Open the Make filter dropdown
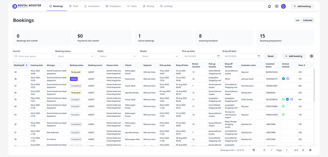This screenshot has height=157, width=328. [x=117, y=56]
